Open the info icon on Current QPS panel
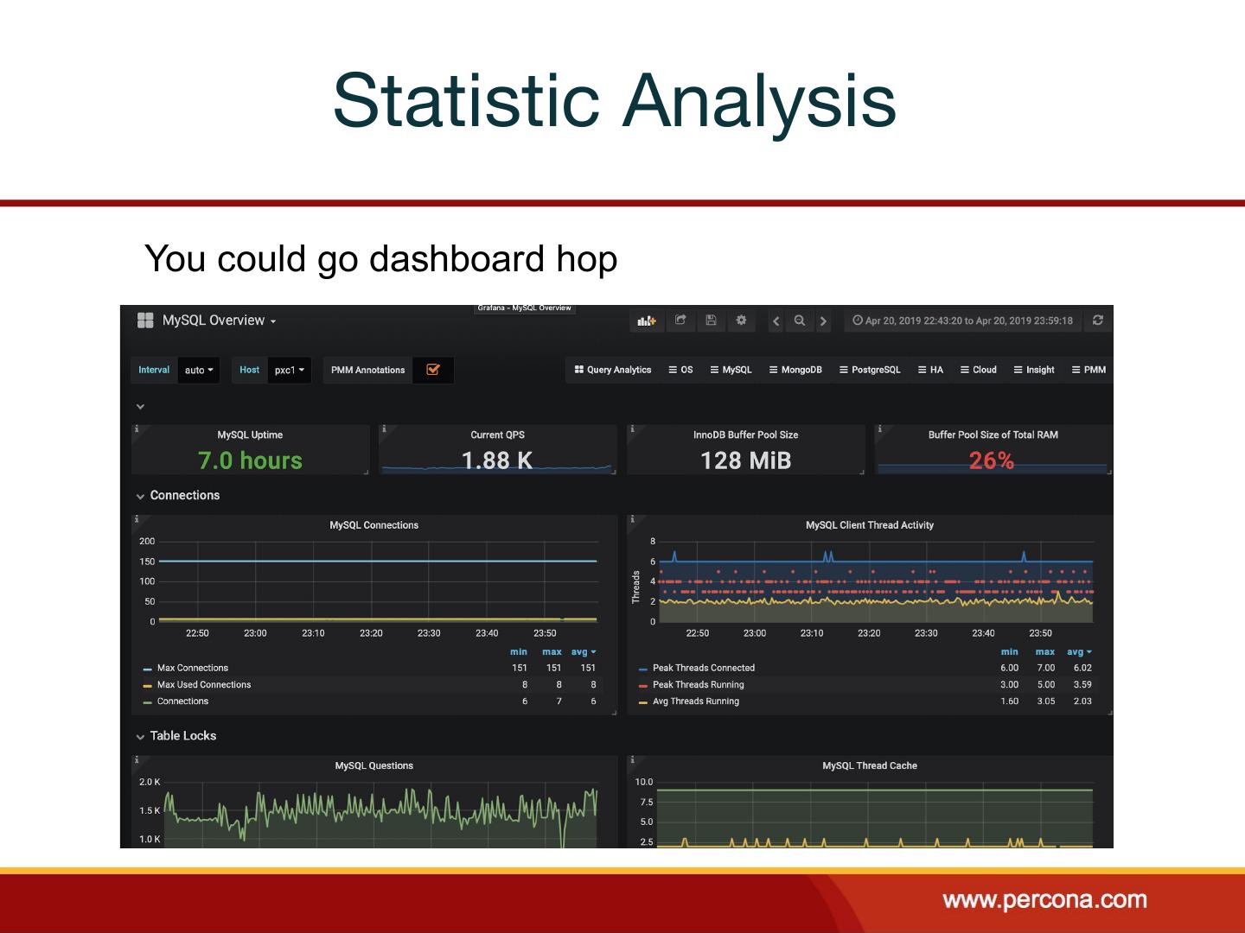This screenshot has width=1245, height=933. 384,428
